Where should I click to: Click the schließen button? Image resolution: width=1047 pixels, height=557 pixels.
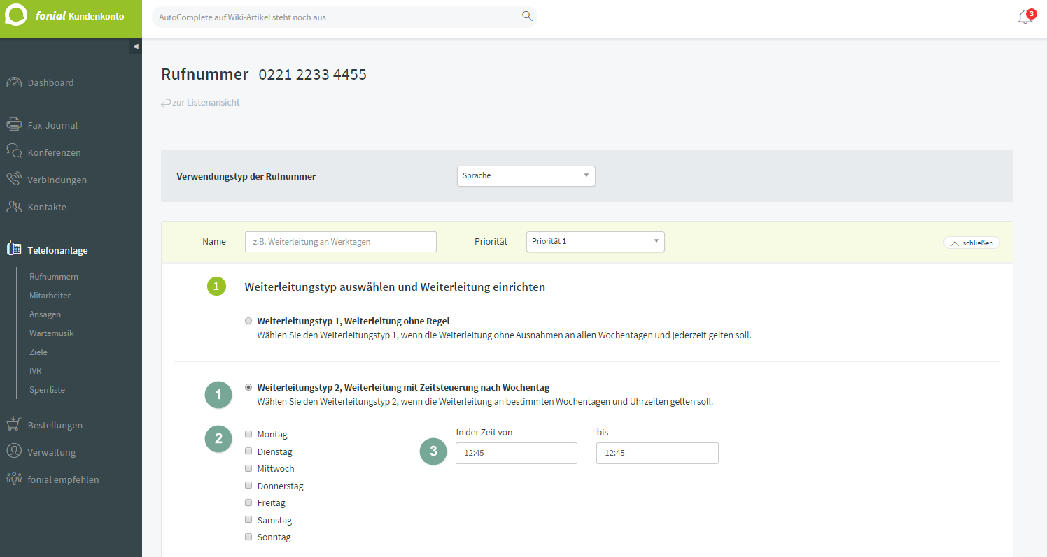(x=971, y=243)
